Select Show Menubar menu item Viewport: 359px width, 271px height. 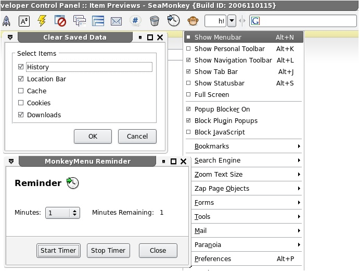[243, 37]
